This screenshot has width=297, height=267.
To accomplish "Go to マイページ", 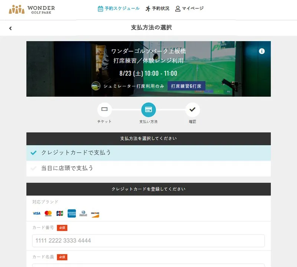I will [189, 9].
